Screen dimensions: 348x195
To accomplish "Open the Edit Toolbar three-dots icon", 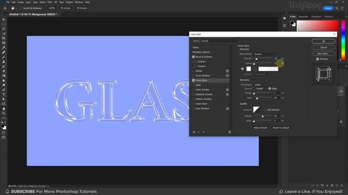I will pos(4,118).
